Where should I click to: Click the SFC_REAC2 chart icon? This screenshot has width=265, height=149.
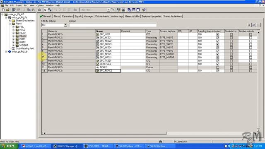[x=98, y=71]
